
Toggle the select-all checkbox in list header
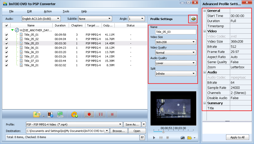pos(6,25)
